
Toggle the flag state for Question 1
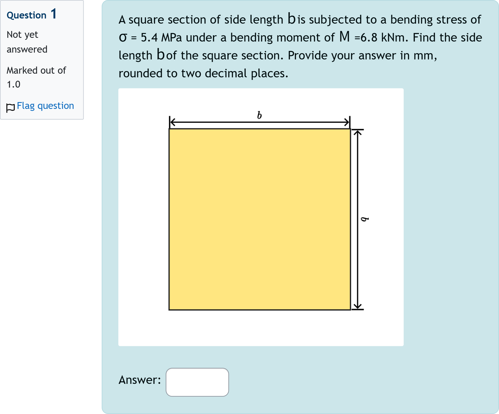(45, 105)
